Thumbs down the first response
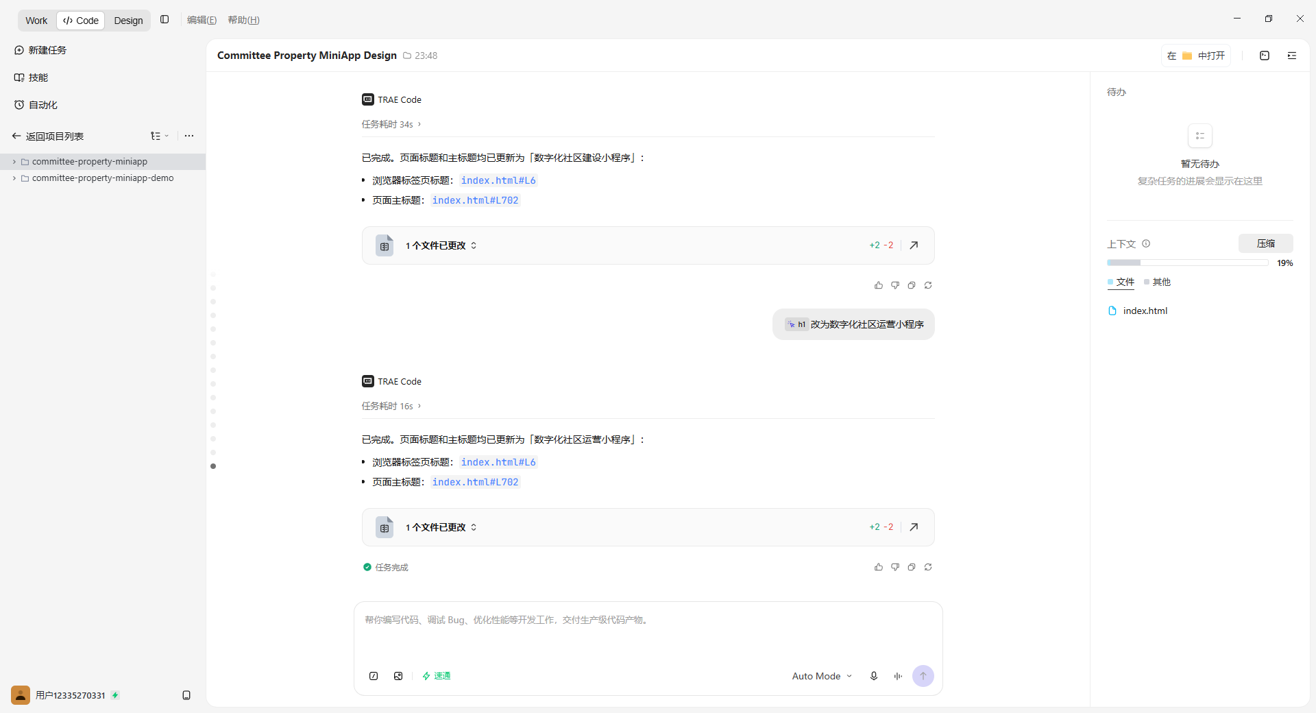The width and height of the screenshot is (1316, 713). pos(895,285)
